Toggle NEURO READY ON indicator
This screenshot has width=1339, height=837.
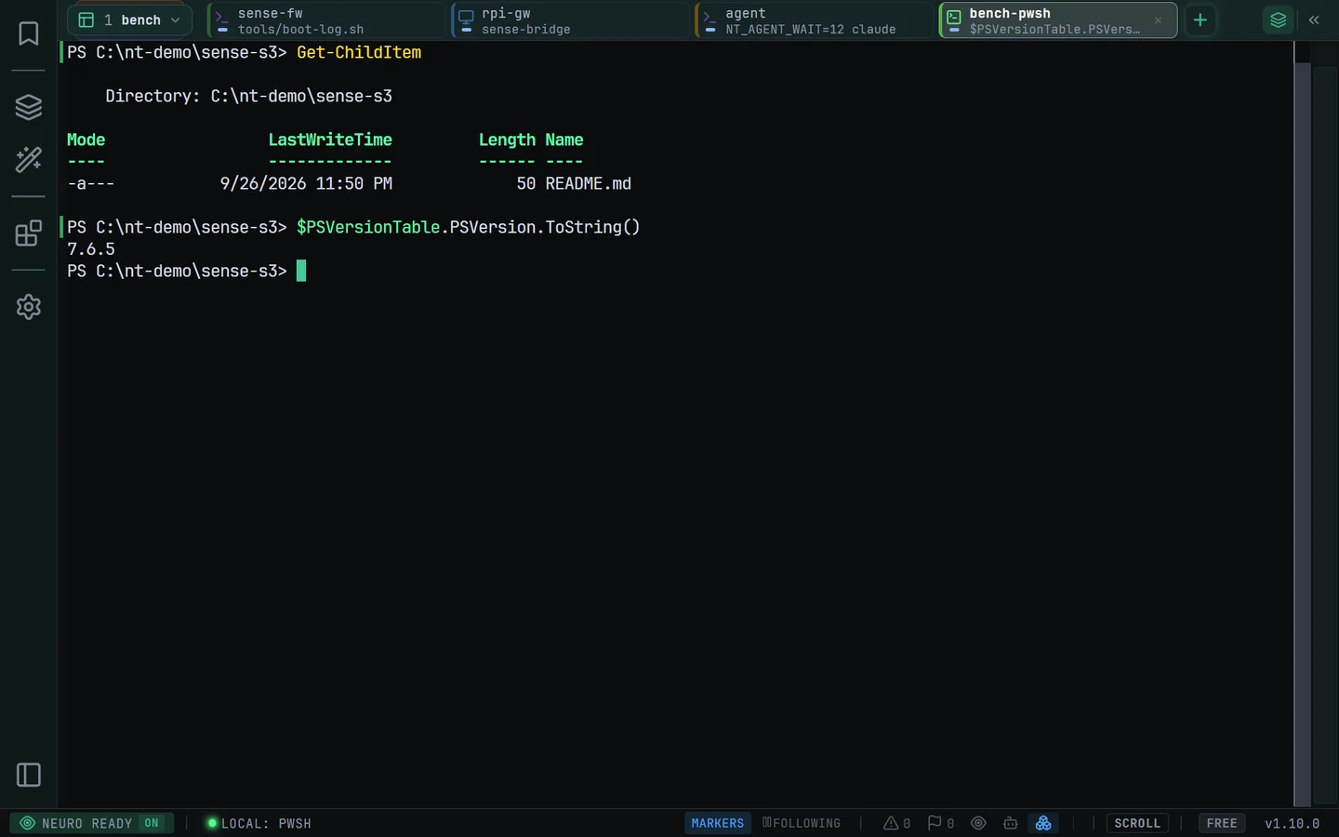point(92,823)
